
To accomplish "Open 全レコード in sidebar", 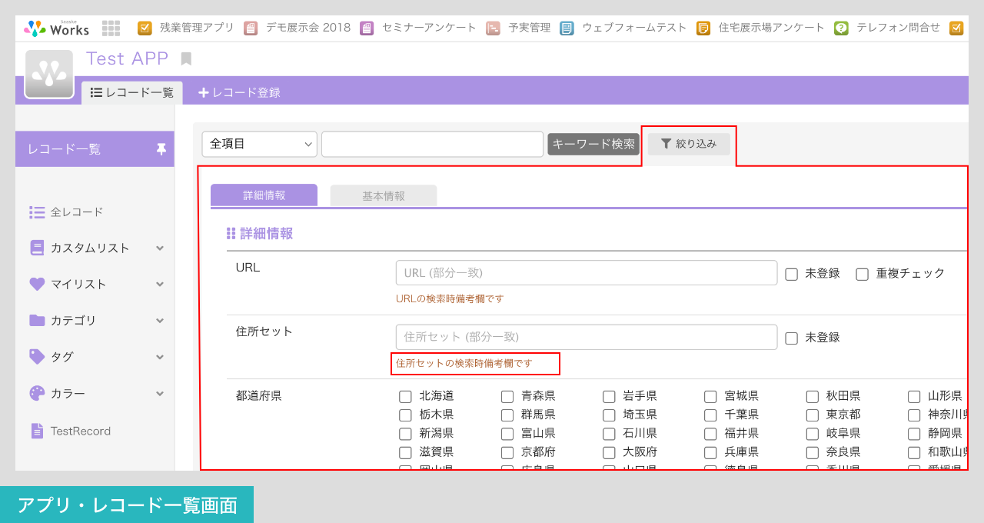I will pyautogui.click(x=77, y=212).
